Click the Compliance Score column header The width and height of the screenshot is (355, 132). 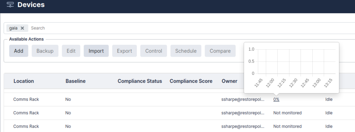tap(191, 81)
